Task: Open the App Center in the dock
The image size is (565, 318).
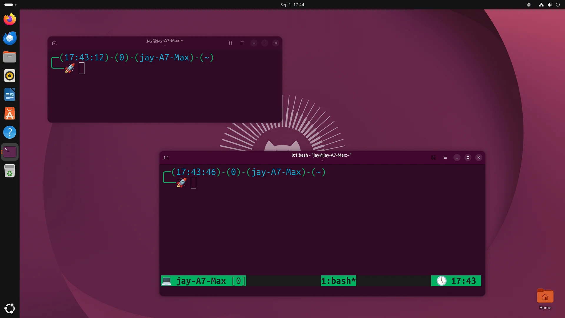Action: (10, 114)
